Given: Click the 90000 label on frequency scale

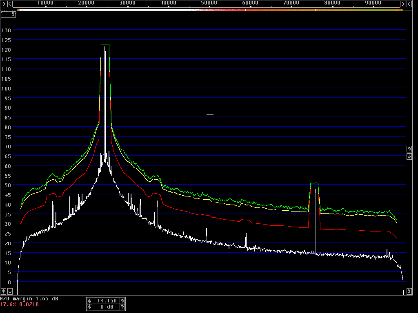Looking at the screenshot, I should tap(373, 3).
